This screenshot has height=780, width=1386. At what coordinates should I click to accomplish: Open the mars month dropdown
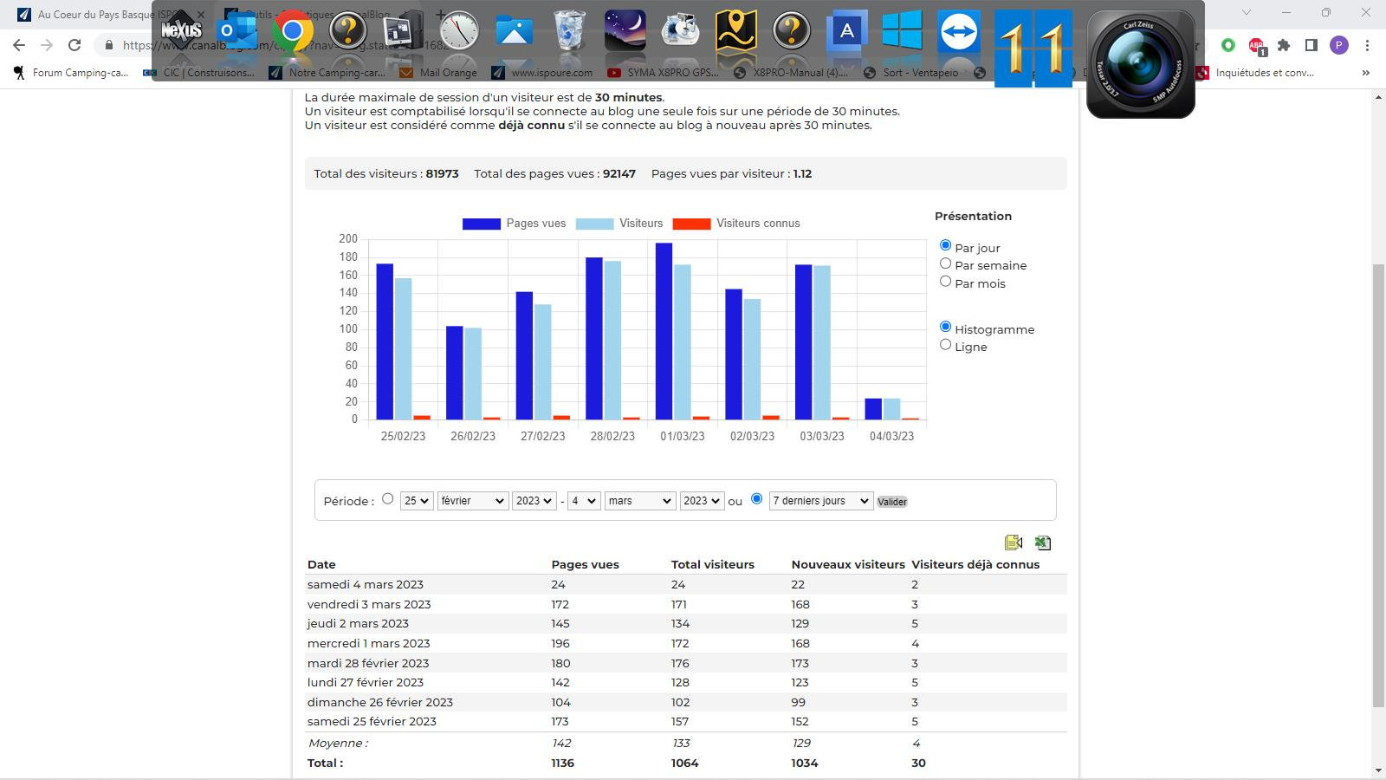pos(640,501)
